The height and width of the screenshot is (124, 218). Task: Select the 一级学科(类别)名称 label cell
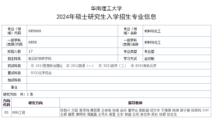pyautogui.click(x=130, y=42)
